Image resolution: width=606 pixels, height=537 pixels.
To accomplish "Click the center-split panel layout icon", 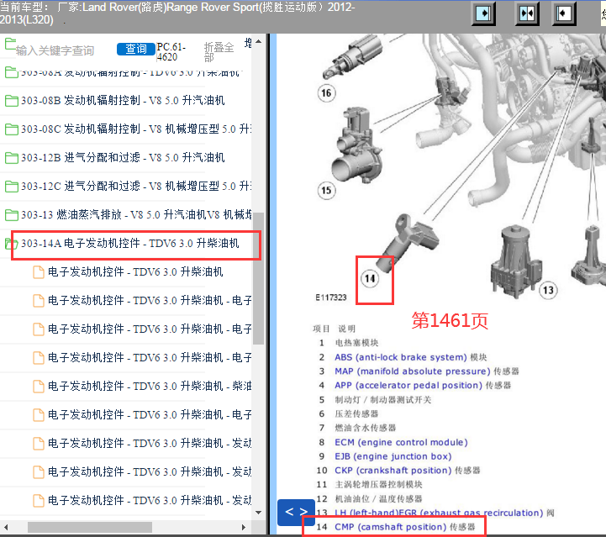I will 527,14.
